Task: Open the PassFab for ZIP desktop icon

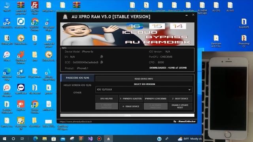Action: point(21,123)
